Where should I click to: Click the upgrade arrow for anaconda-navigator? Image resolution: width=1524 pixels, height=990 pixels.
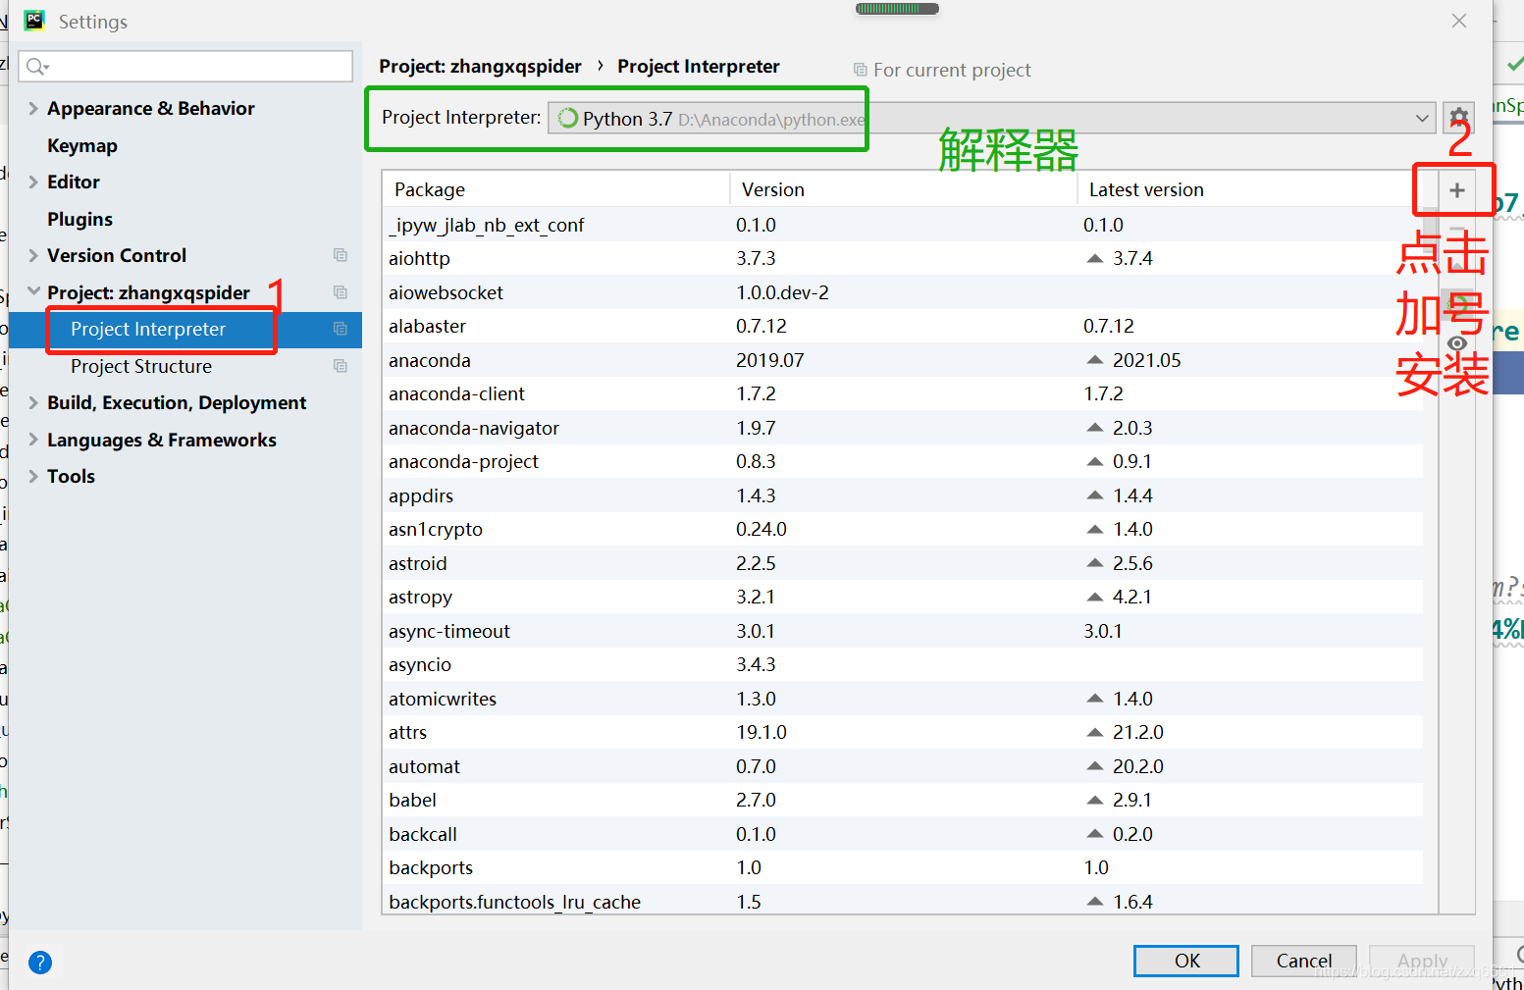[1095, 428]
